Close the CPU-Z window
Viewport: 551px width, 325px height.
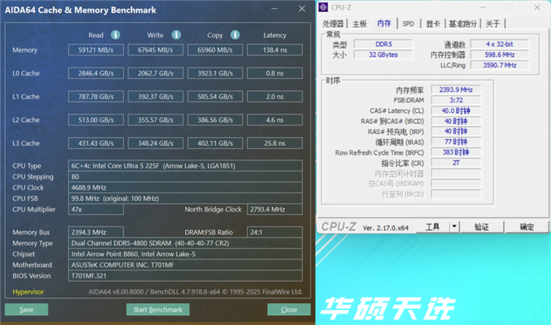click(537, 7)
